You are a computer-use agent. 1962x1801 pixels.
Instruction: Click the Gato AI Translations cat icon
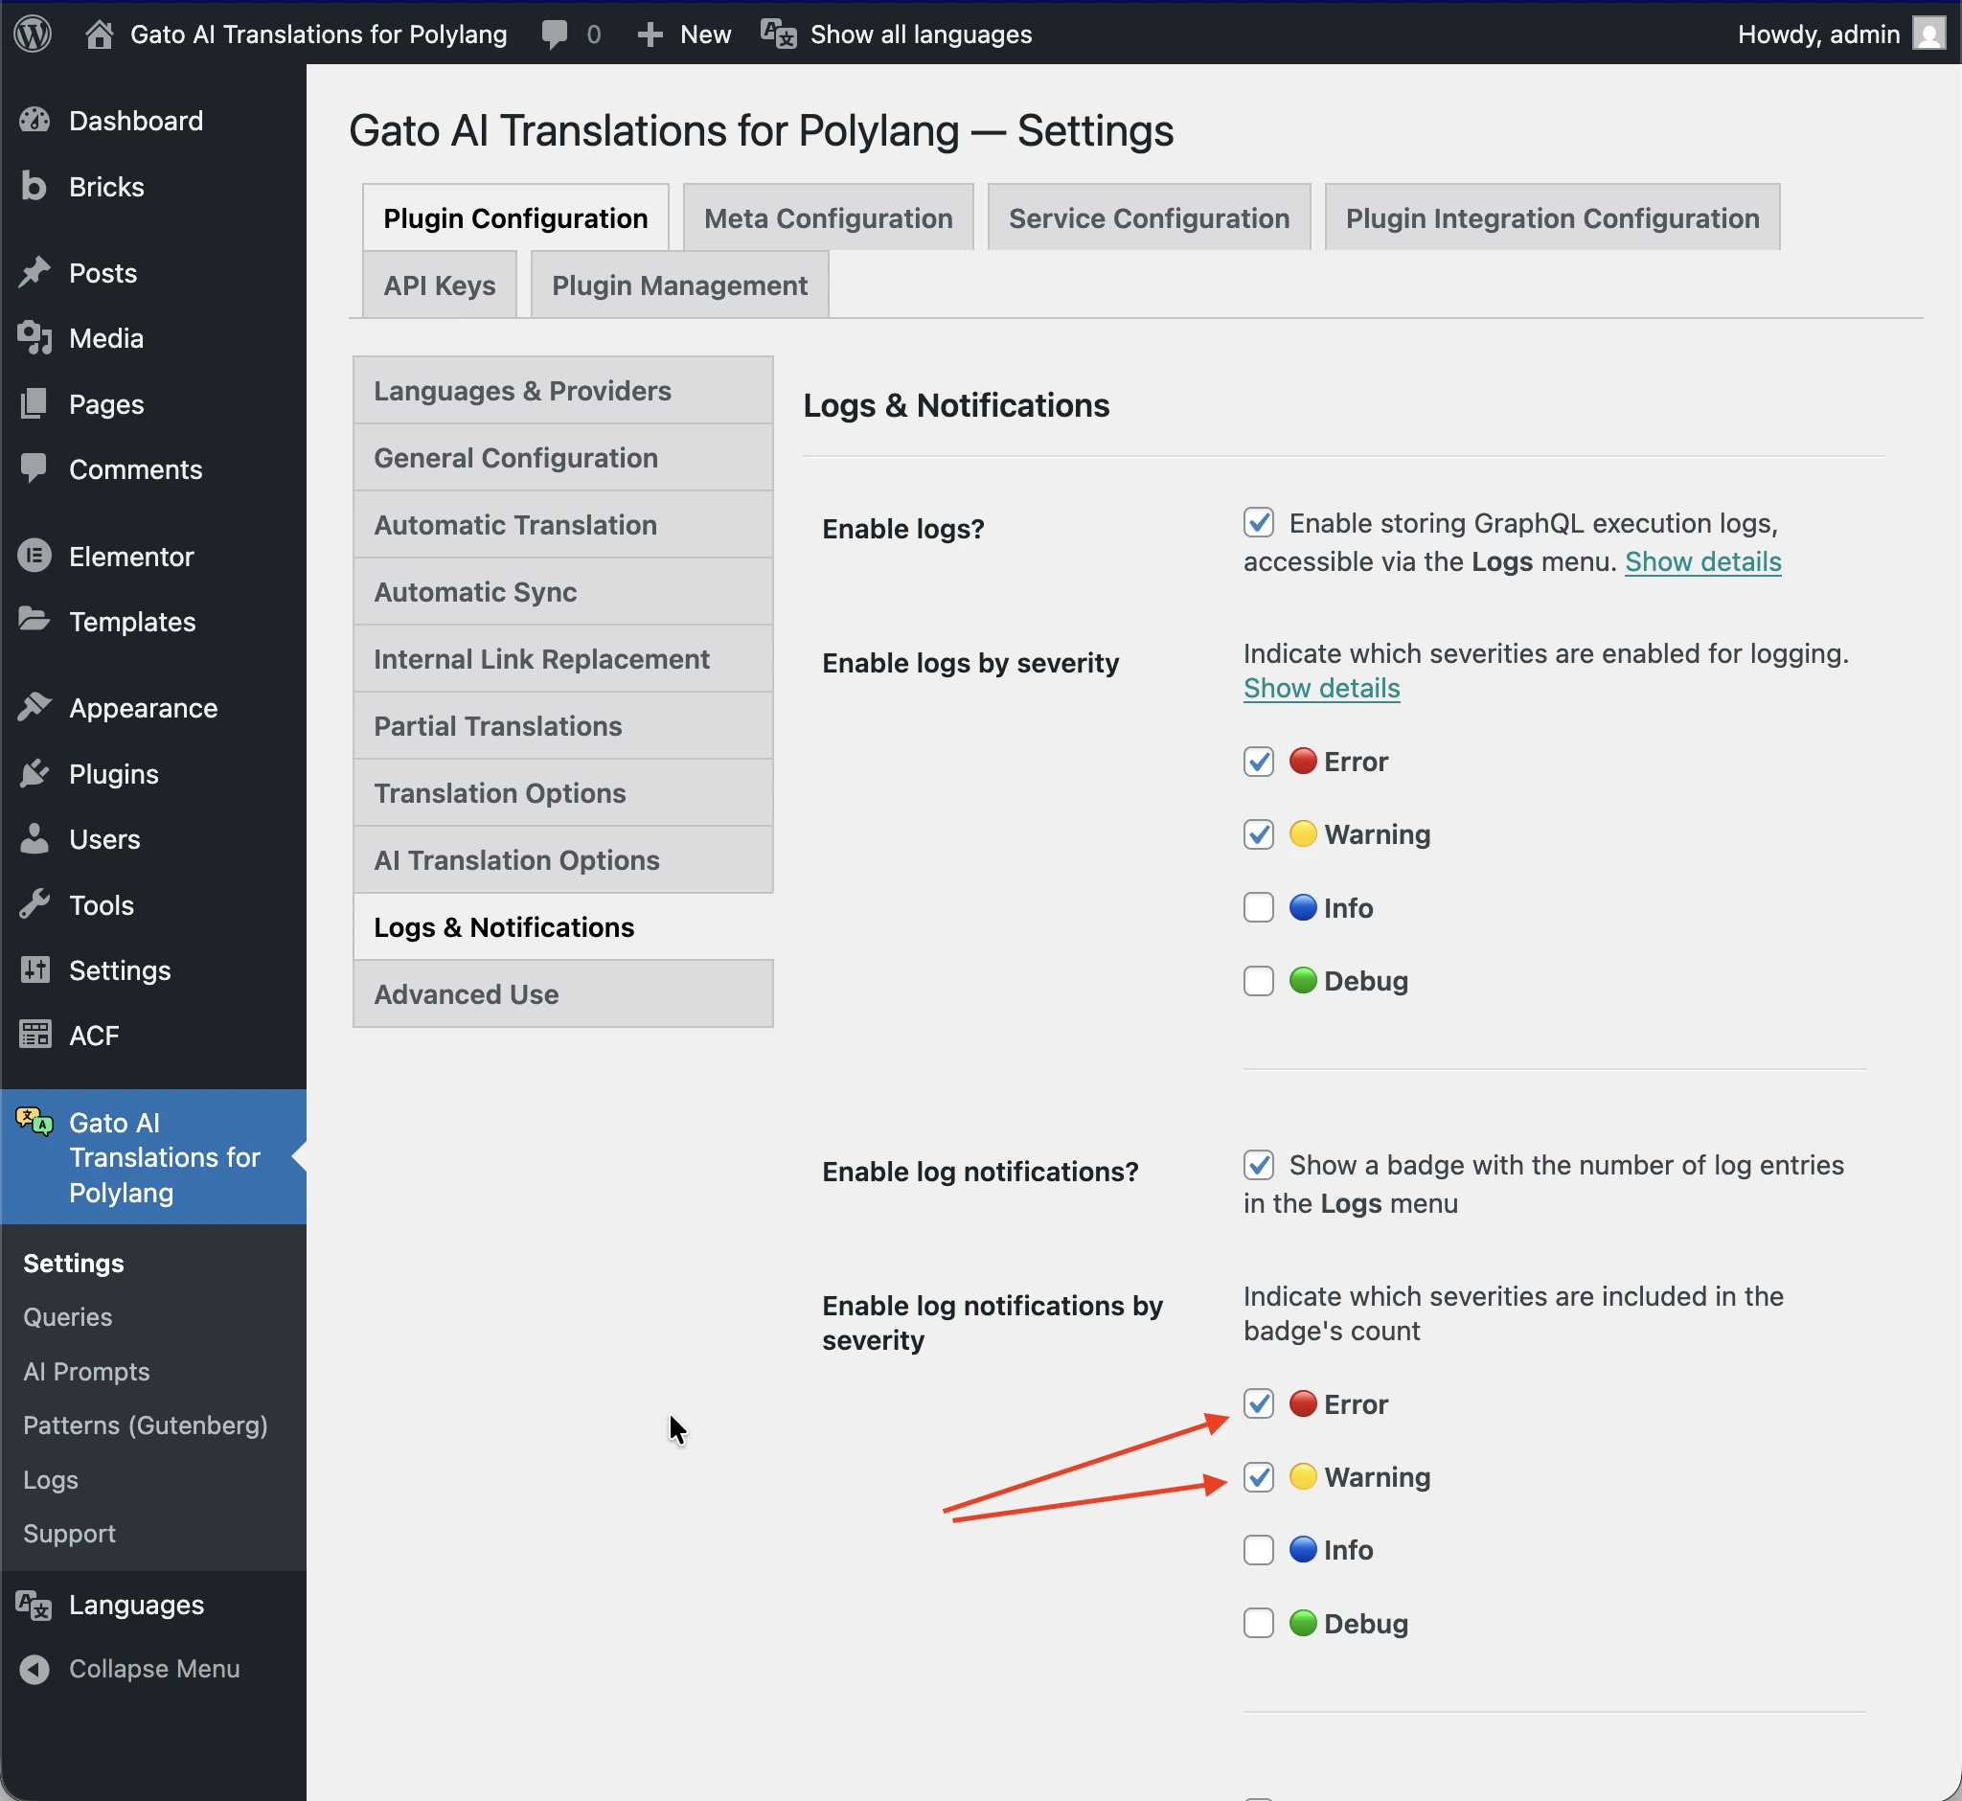(x=34, y=1121)
